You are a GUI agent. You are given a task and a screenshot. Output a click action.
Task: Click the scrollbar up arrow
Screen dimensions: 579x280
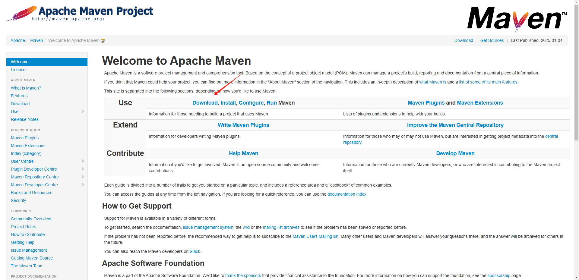576,2
